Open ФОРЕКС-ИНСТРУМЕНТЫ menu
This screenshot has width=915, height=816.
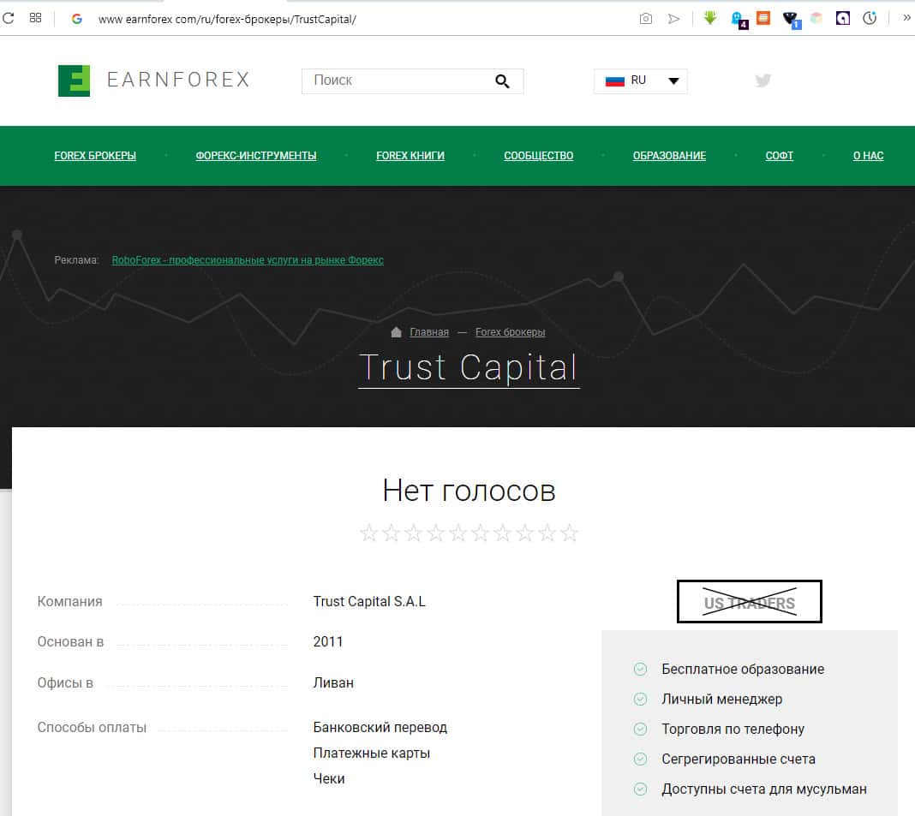tap(256, 156)
